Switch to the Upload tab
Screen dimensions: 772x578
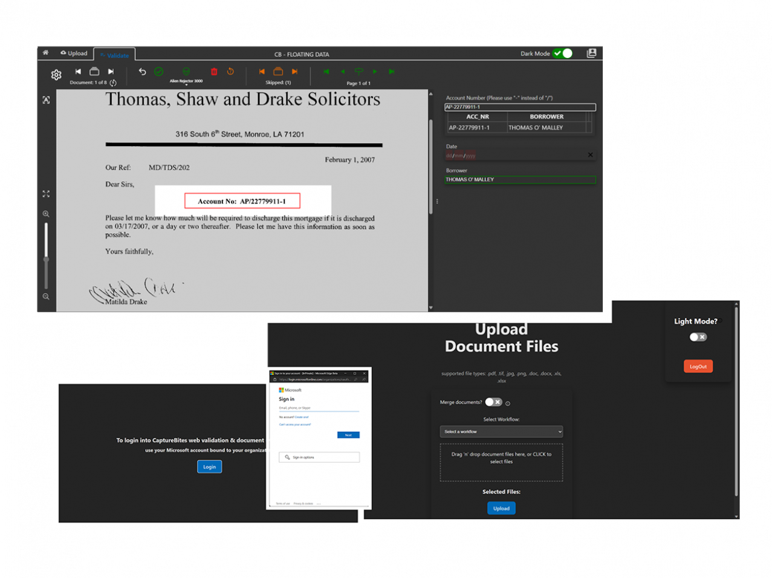click(74, 53)
